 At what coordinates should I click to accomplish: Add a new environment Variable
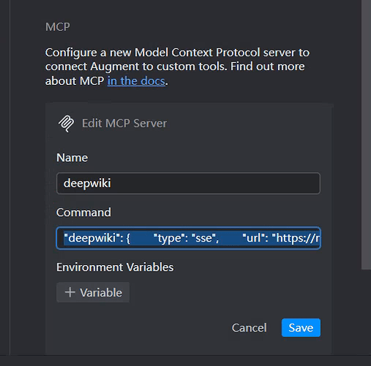click(x=93, y=292)
